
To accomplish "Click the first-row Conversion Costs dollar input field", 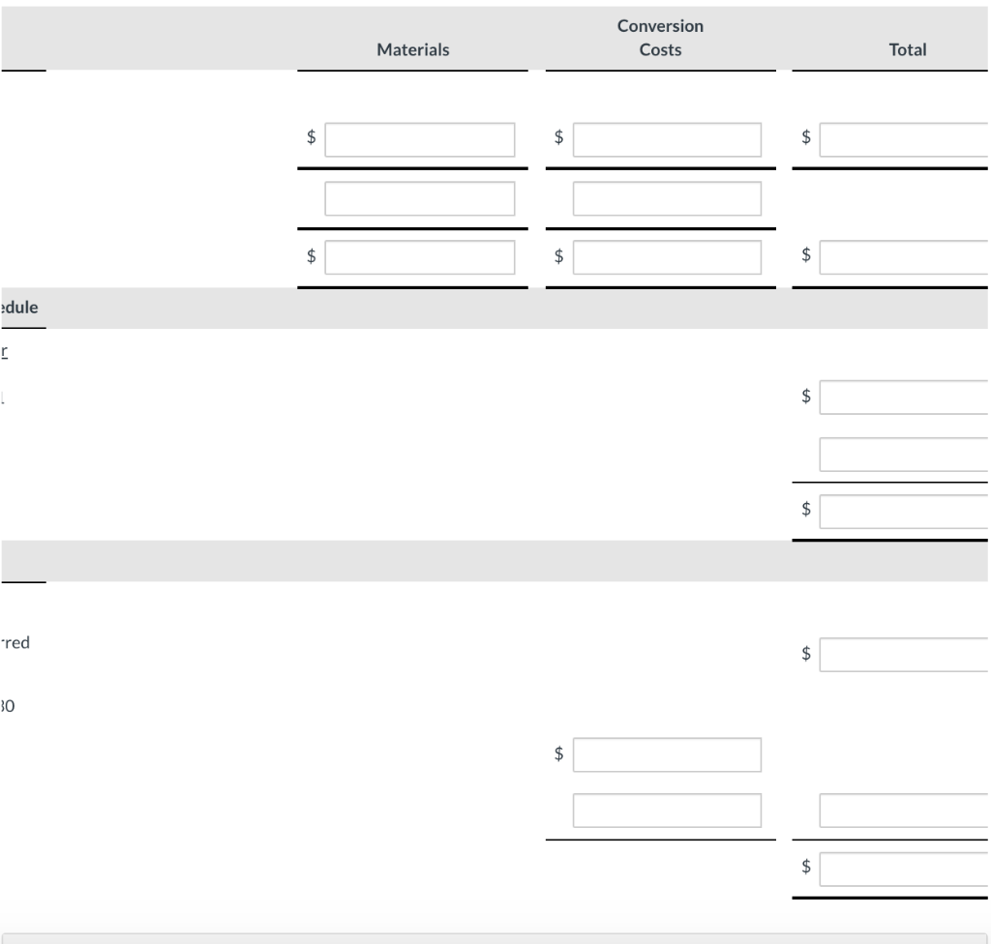I will tap(667, 139).
